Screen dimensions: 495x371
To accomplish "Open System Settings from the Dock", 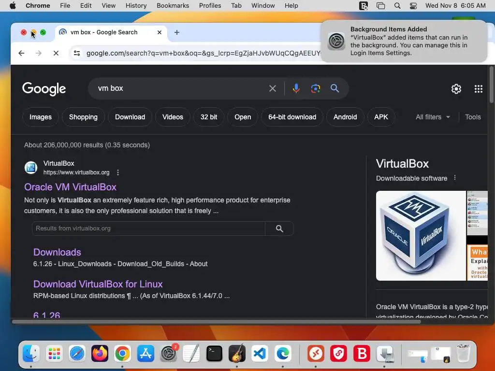I will point(169,353).
